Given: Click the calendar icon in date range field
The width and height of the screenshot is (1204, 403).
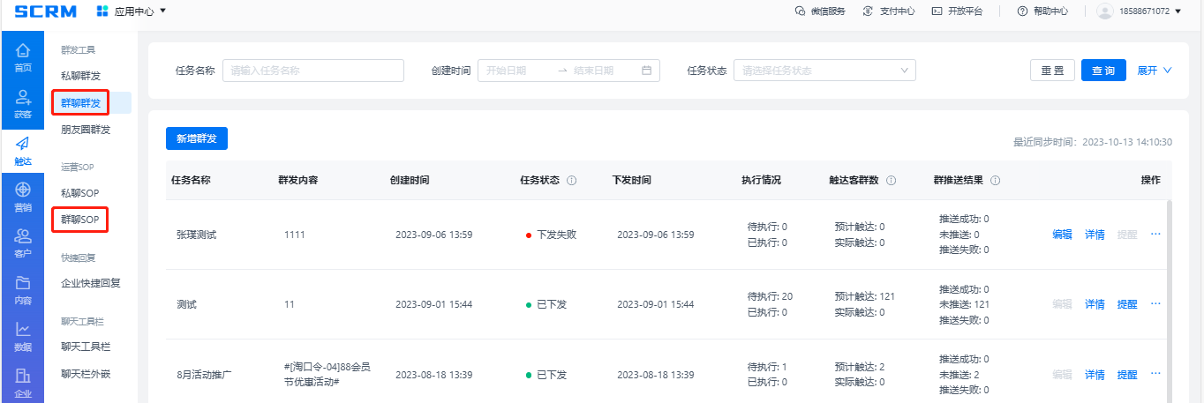Looking at the screenshot, I should pyautogui.click(x=646, y=71).
